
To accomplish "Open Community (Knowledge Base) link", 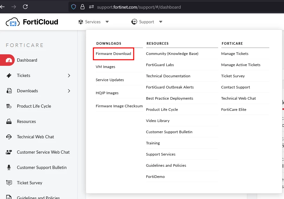I will 172,54.
